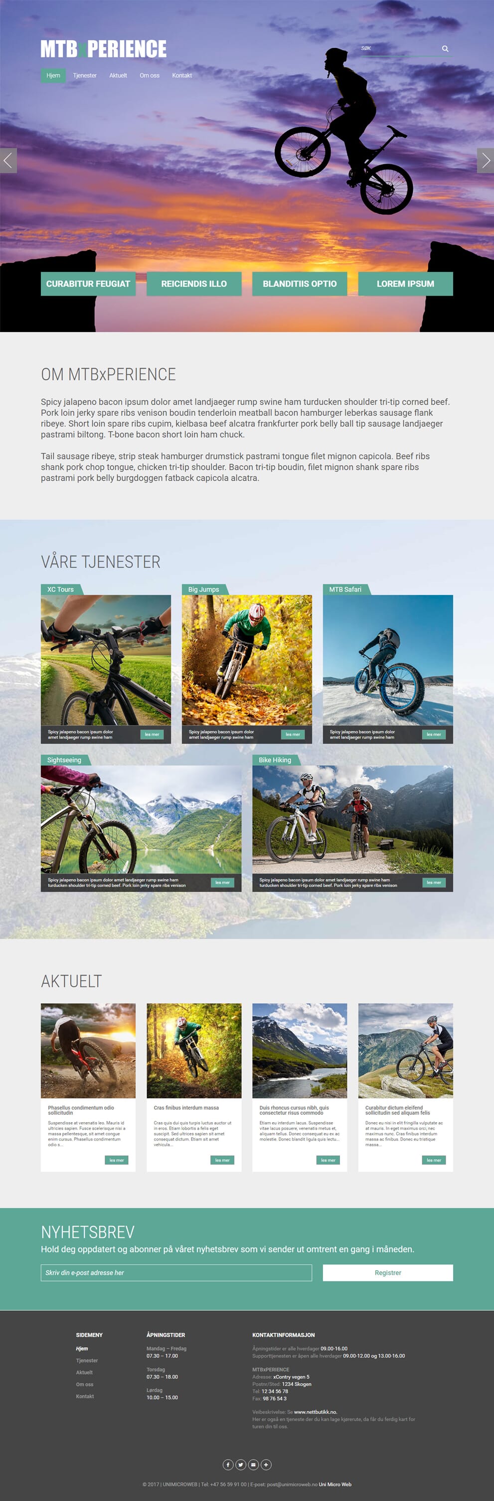
Task: Focus the newsletter e-mail address field
Action: [176, 1272]
